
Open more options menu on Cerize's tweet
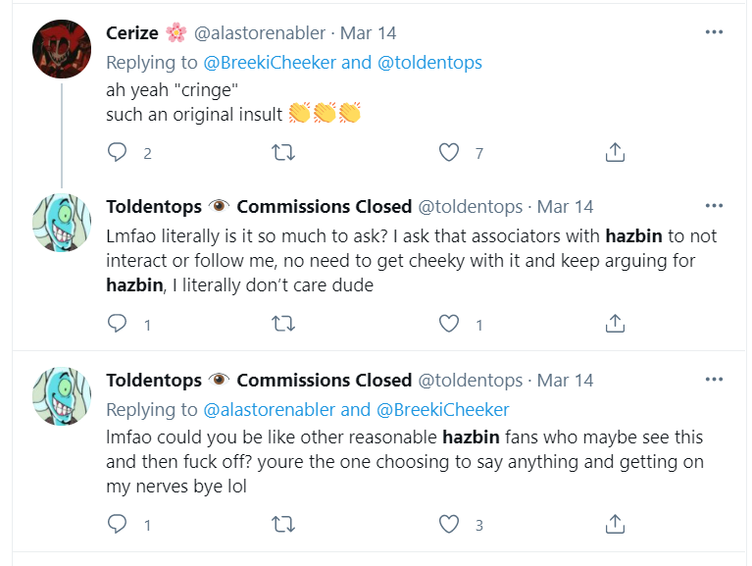[x=714, y=32]
